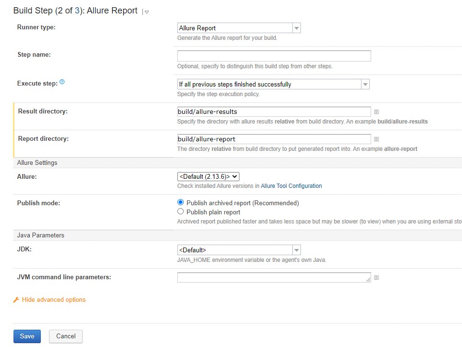Viewport: 462px width, 347px height.
Task: Click the Result directory input field
Action: click(274, 112)
